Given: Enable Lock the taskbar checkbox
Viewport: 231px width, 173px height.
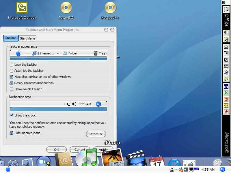Looking at the screenshot, I should point(11,65).
